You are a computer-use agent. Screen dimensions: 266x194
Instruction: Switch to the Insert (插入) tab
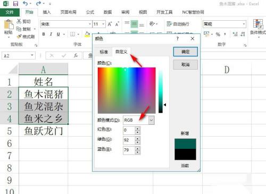47,12
